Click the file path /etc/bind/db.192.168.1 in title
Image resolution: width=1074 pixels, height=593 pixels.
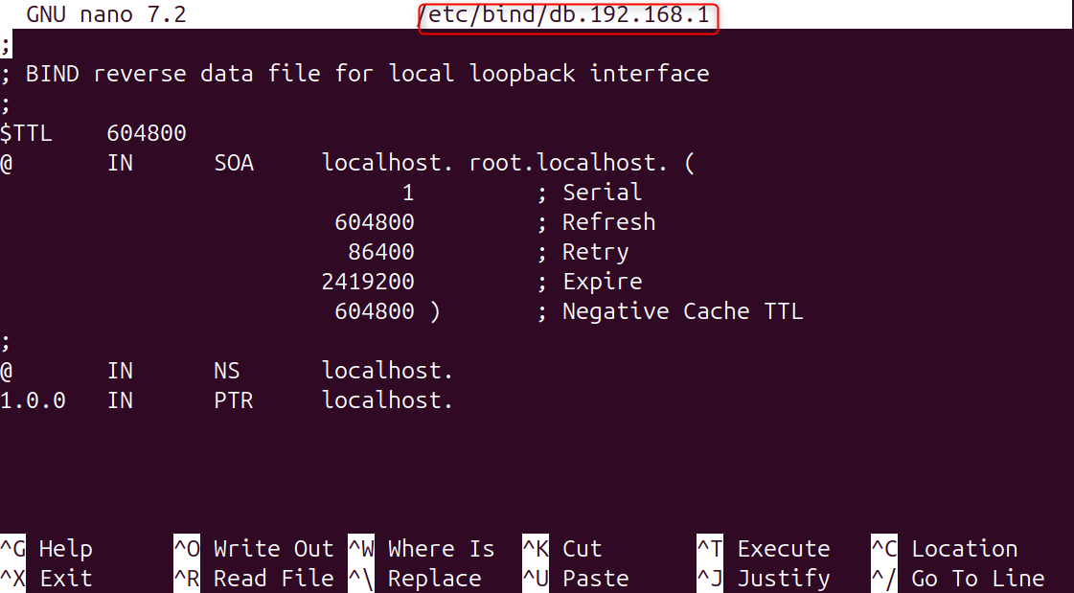[568, 15]
